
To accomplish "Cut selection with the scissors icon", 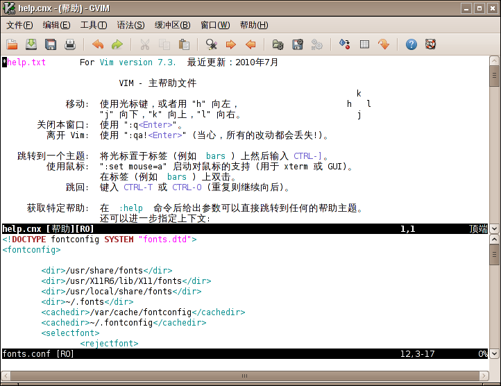I will pos(145,44).
